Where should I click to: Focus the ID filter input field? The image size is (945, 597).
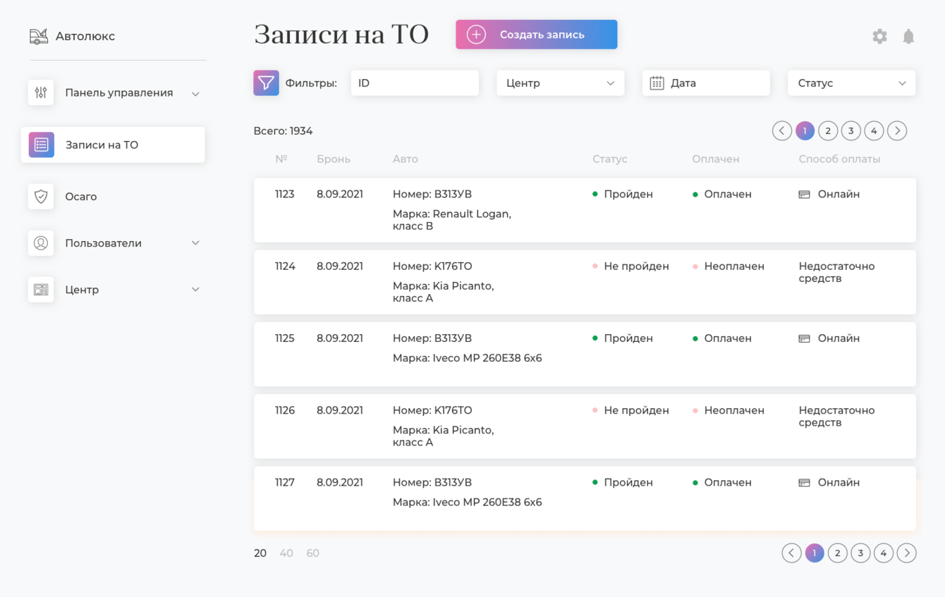point(415,83)
